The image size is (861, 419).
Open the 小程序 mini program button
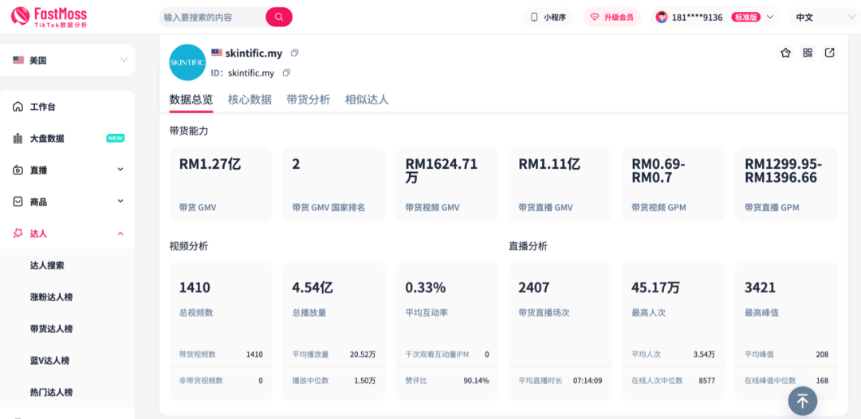[548, 17]
